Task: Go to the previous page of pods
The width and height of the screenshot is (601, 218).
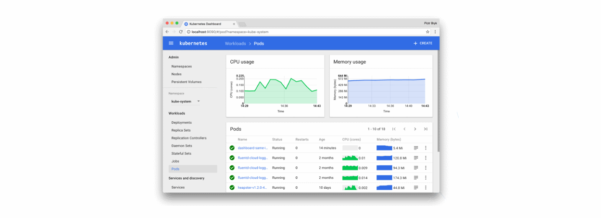Action: point(404,129)
